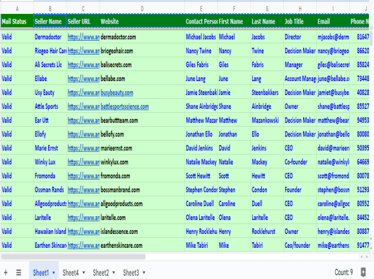Viewport: 374px width, 279px height.
Task: Select the Rocklehurst last name cell
Action: (x=267, y=231)
